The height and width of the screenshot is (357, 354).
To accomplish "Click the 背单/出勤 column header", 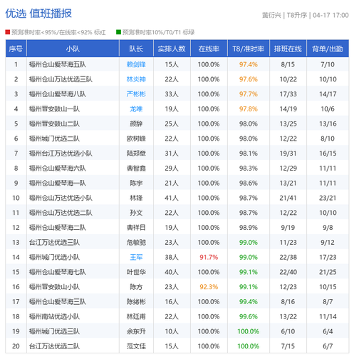I will (x=328, y=49).
